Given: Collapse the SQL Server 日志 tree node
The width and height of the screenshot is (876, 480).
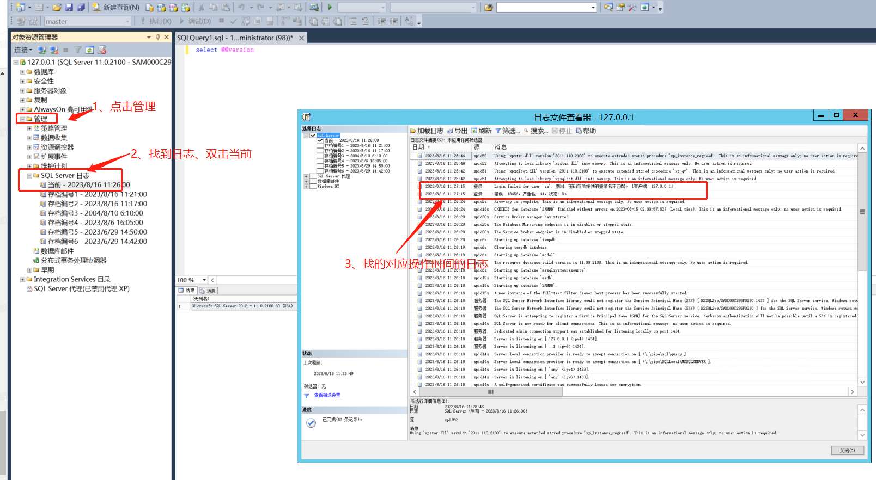Looking at the screenshot, I should coord(29,176).
